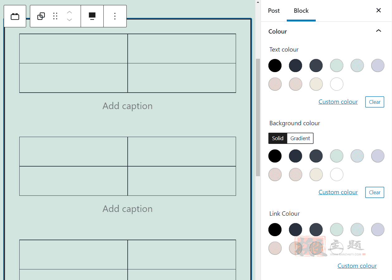
Task: Choose mint green Text colour swatch
Action: coord(337,66)
